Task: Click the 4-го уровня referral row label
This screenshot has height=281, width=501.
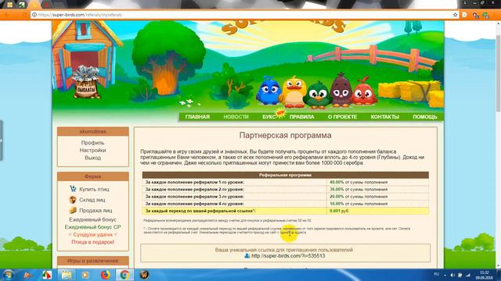Action: coord(195,204)
